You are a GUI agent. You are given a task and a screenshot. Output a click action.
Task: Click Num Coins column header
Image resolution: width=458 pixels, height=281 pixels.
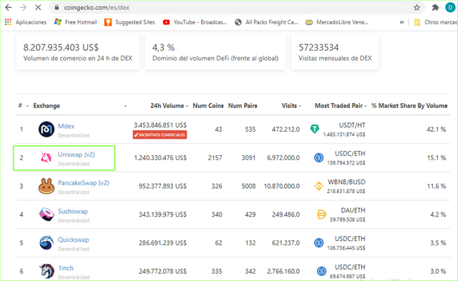coord(208,106)
